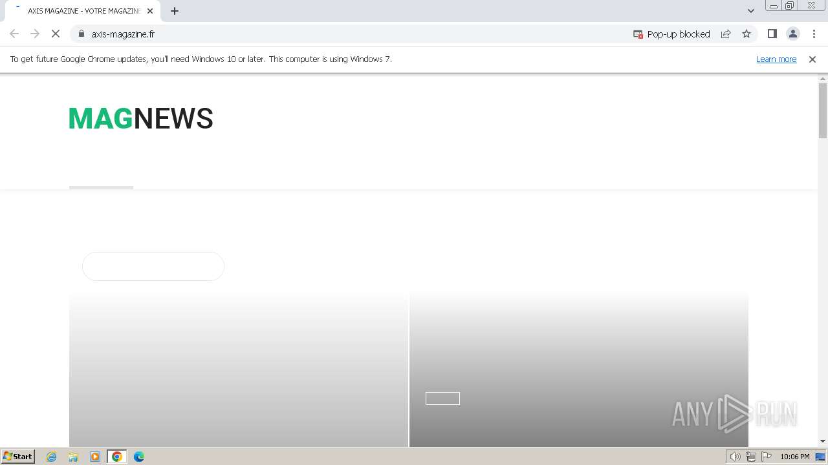Click the browser back arrow
This screenshot has width=828, height=465.
click(x=14, y=34)
